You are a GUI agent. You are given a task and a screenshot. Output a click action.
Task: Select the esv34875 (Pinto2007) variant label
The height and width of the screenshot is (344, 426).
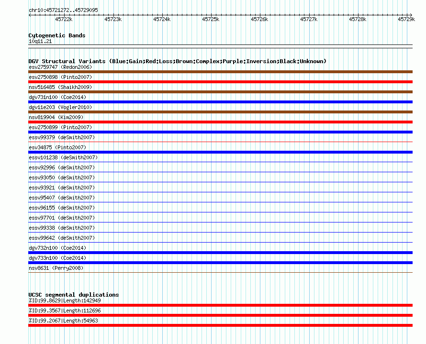[57, 147]
